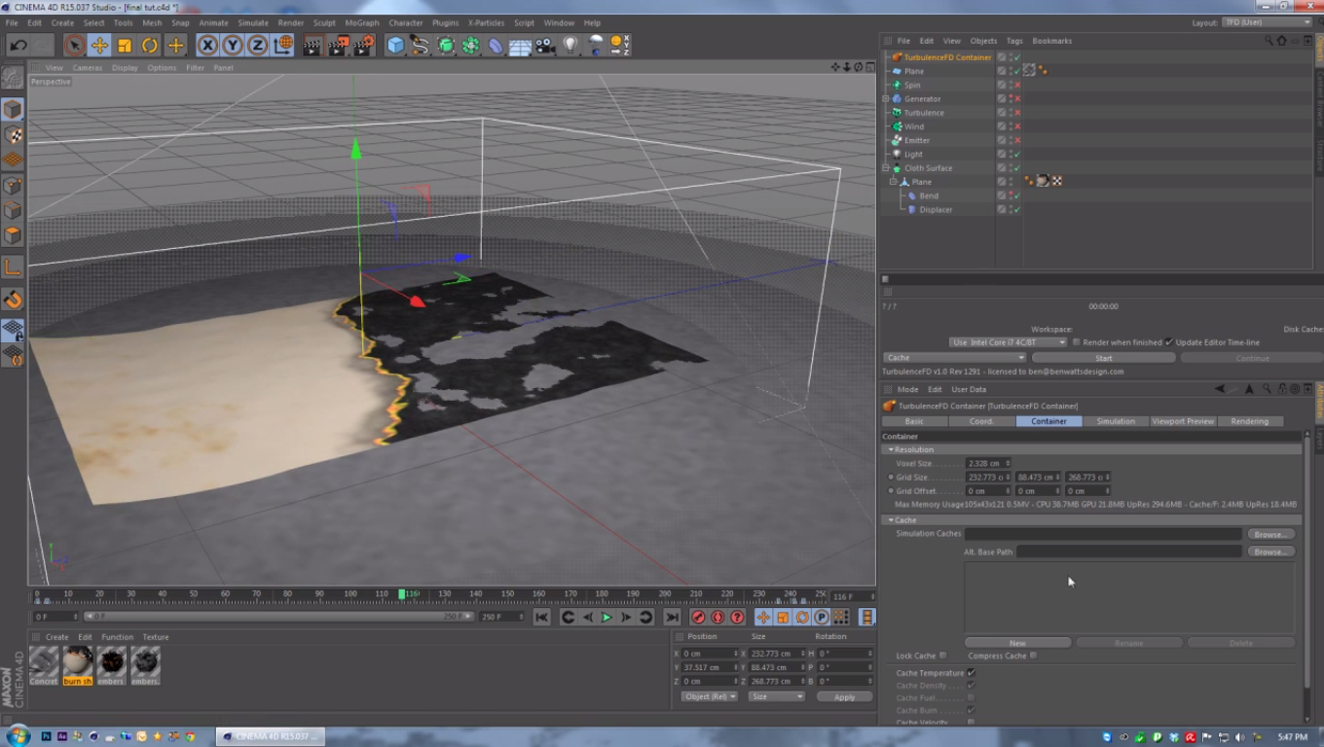Open the Use Intel Core i7 device dropdown

tap(1009, 342)
